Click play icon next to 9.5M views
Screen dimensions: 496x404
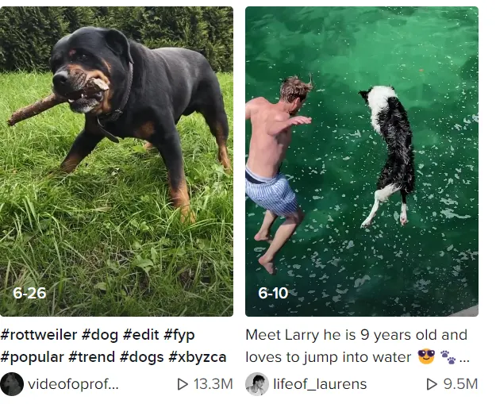(432, 384)
